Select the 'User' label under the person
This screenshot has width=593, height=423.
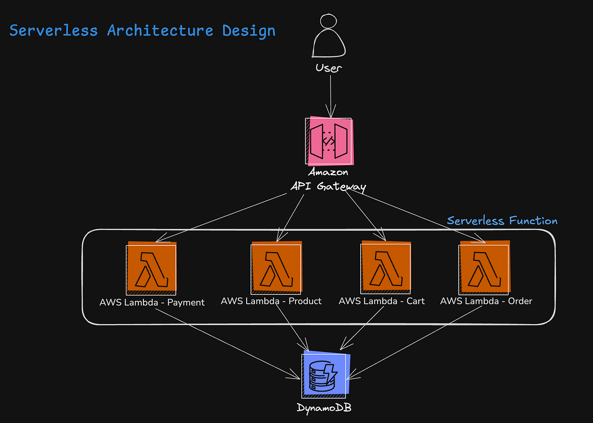coord(329,68)
